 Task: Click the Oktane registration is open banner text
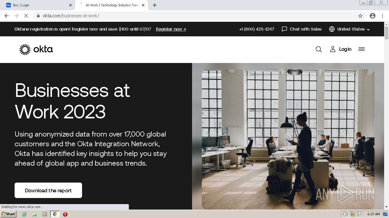[x=83, y=29]
